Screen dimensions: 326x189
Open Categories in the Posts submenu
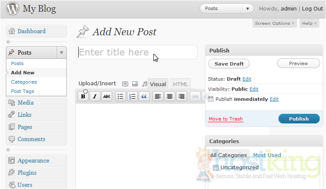(24, 82)
